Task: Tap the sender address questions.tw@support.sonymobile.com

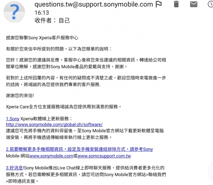Action: pos(94,4)
